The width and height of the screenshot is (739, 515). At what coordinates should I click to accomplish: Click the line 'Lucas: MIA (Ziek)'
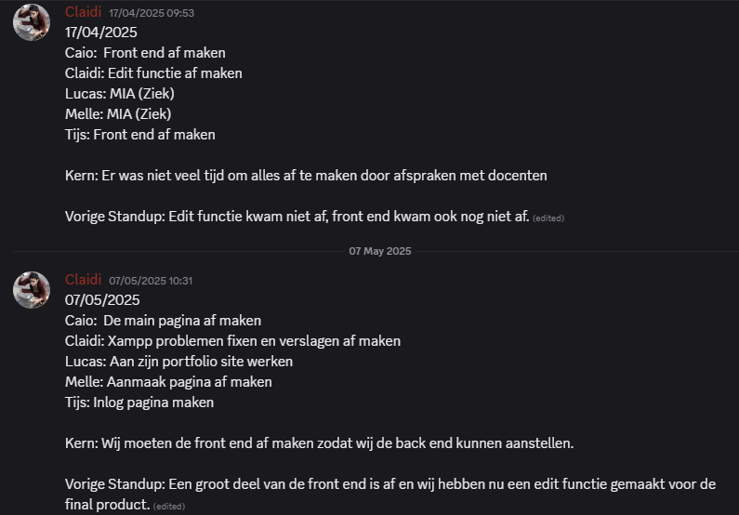pyautogui.click(x=120, y=94)
